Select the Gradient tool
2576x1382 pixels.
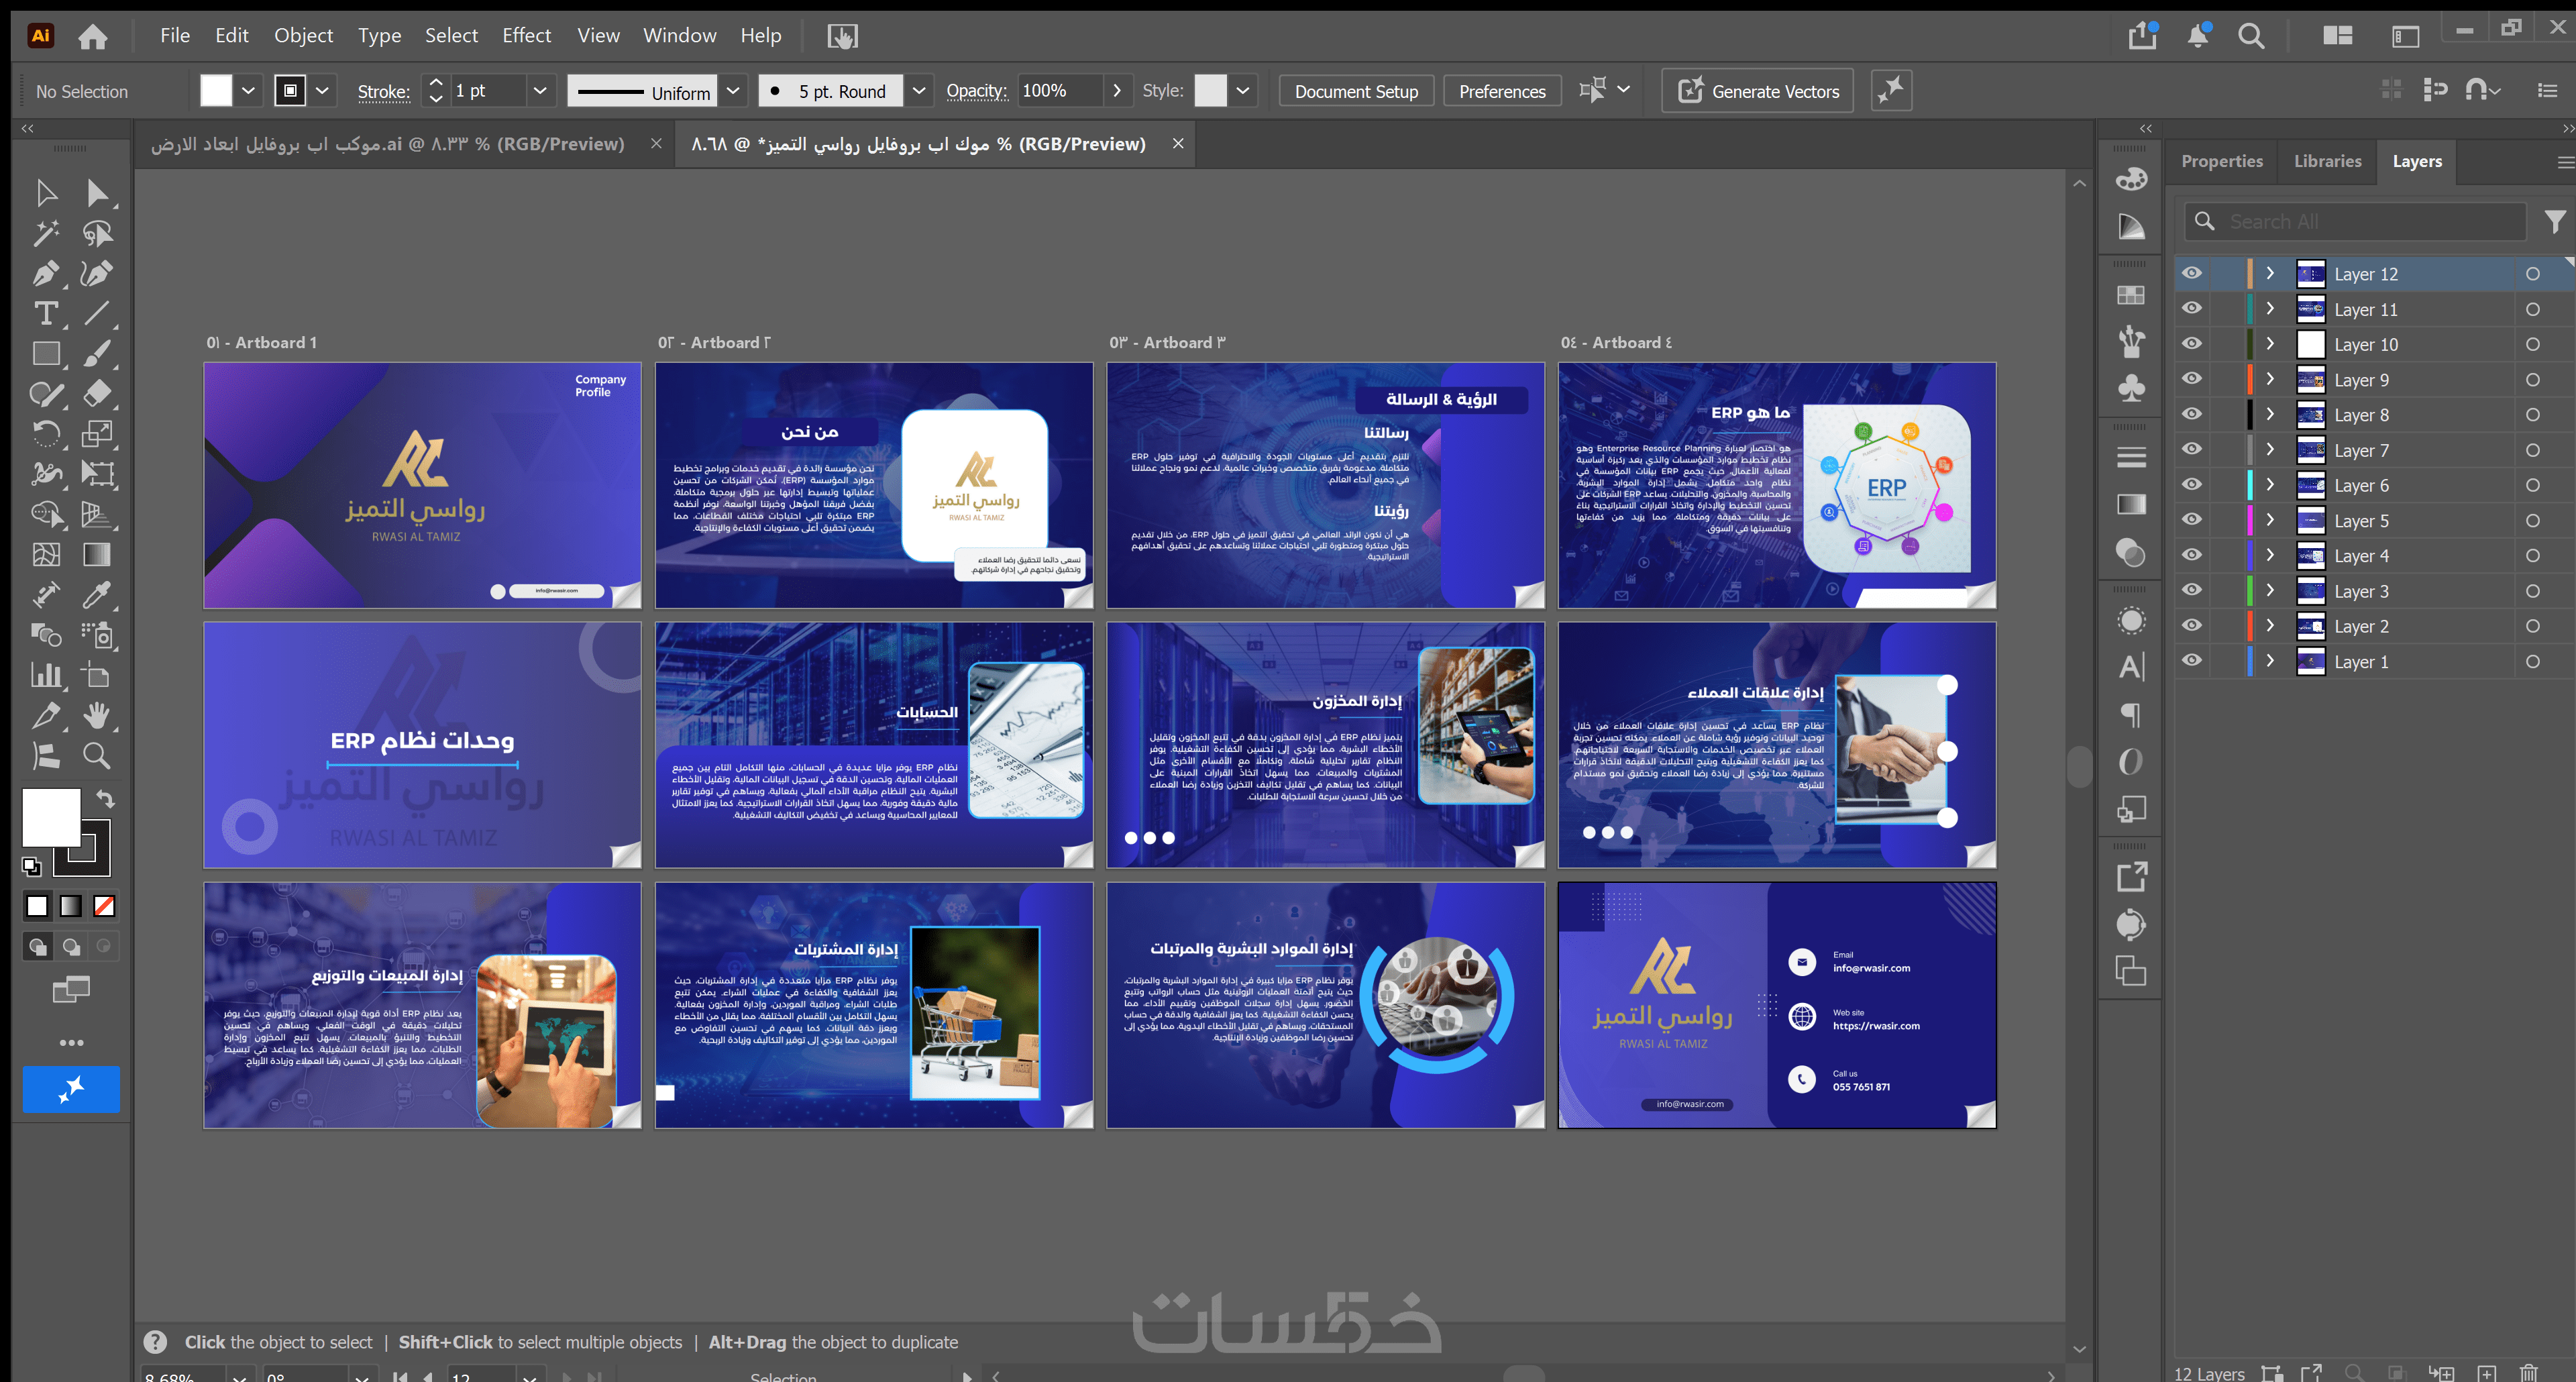97,554
